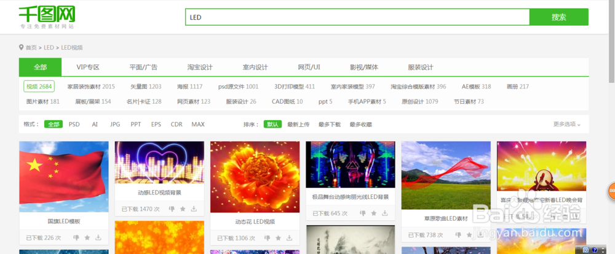This screenshot has height=254, width=615.
Task: Filter format by JPG
Action: (x=115, y=125)
